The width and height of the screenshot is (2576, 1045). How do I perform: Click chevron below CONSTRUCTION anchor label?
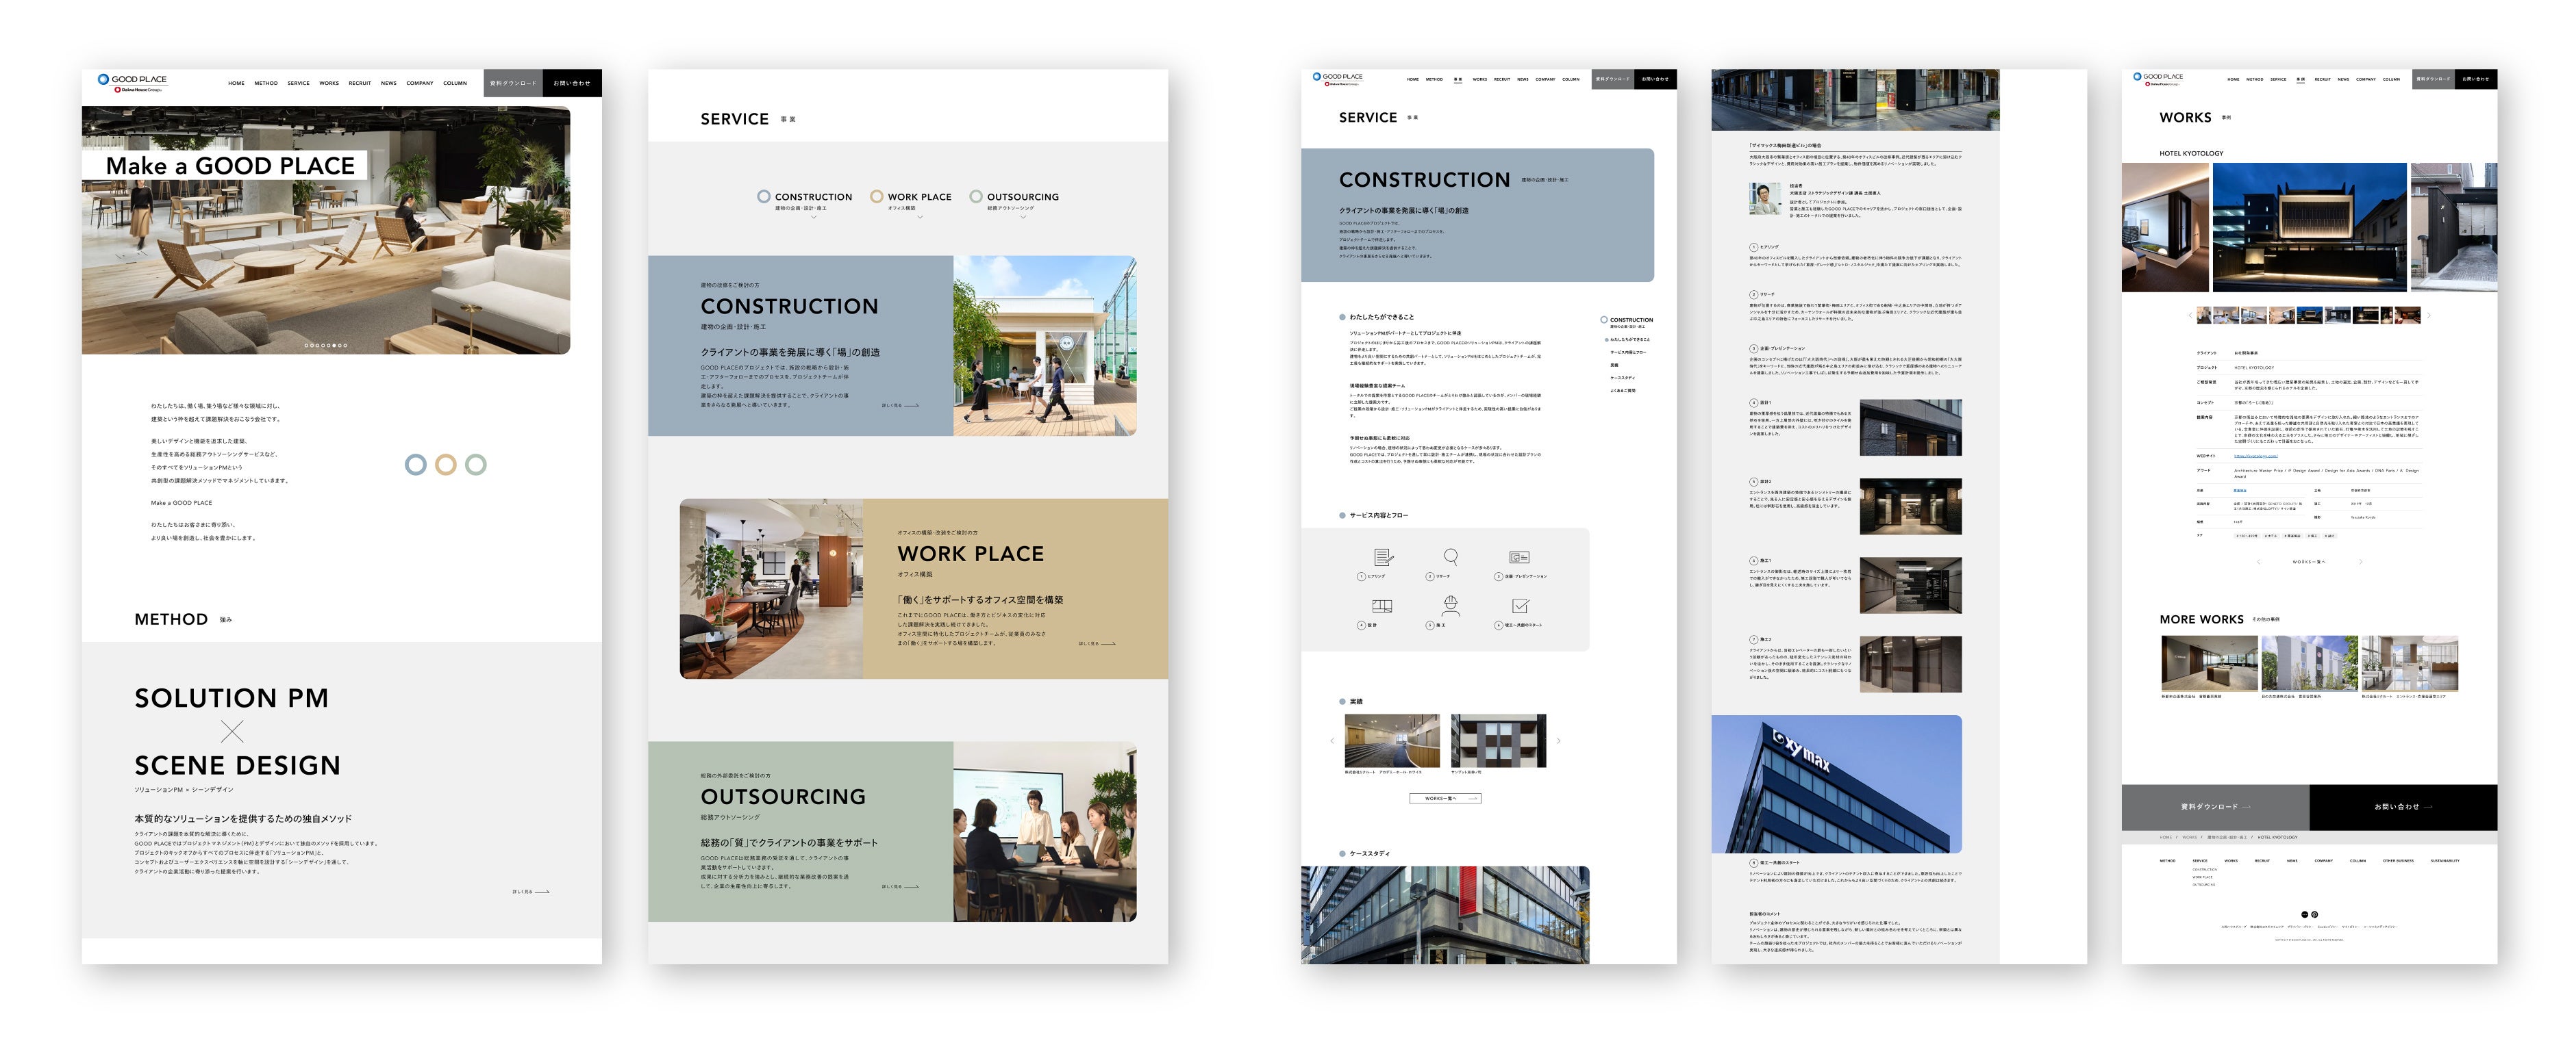pos(813,217)
